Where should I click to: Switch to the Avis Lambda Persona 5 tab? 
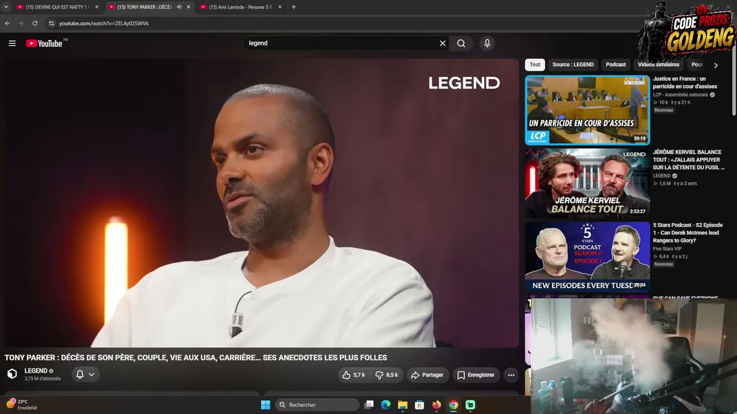coord(240,7)
